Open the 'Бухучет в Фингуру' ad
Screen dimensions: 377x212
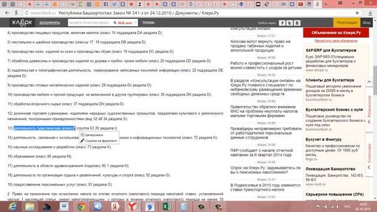(x=323, y=140)
